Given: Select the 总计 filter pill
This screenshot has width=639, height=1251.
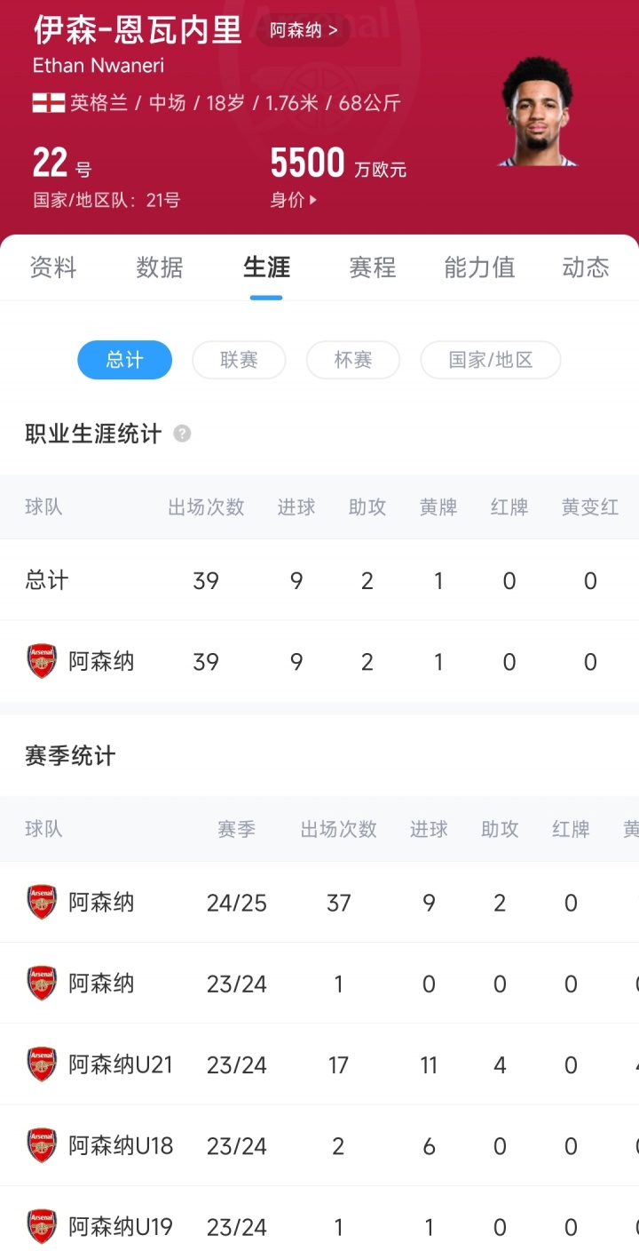Looking at the screenshot, I should pos(124,360).
